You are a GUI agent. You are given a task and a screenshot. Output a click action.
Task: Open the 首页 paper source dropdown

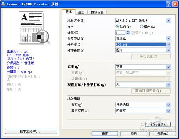[x=143, y=105]
